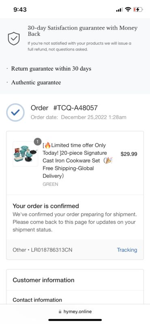Click the blue order confirmed checkmark circle
This screenshot has width=150, height=324.
coord(15,113)
